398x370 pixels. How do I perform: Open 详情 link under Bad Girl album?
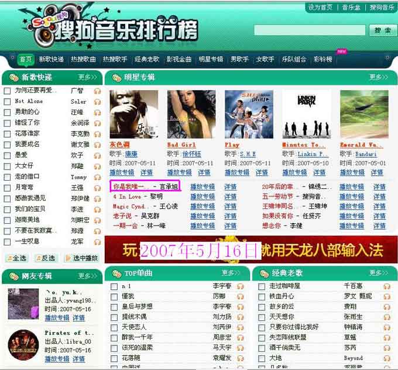coord(204,172)
